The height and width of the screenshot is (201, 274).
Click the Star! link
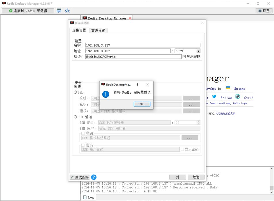pyautogui.click(x=248, y=98)
